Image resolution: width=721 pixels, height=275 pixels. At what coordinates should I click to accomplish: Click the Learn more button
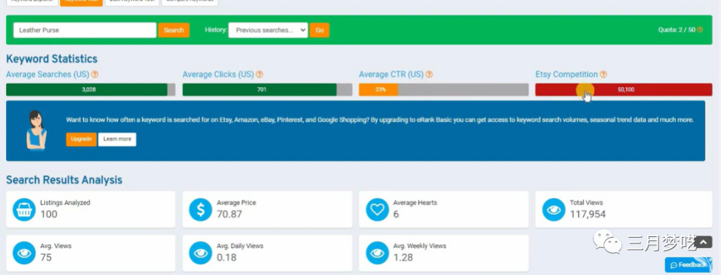(117, 140)
